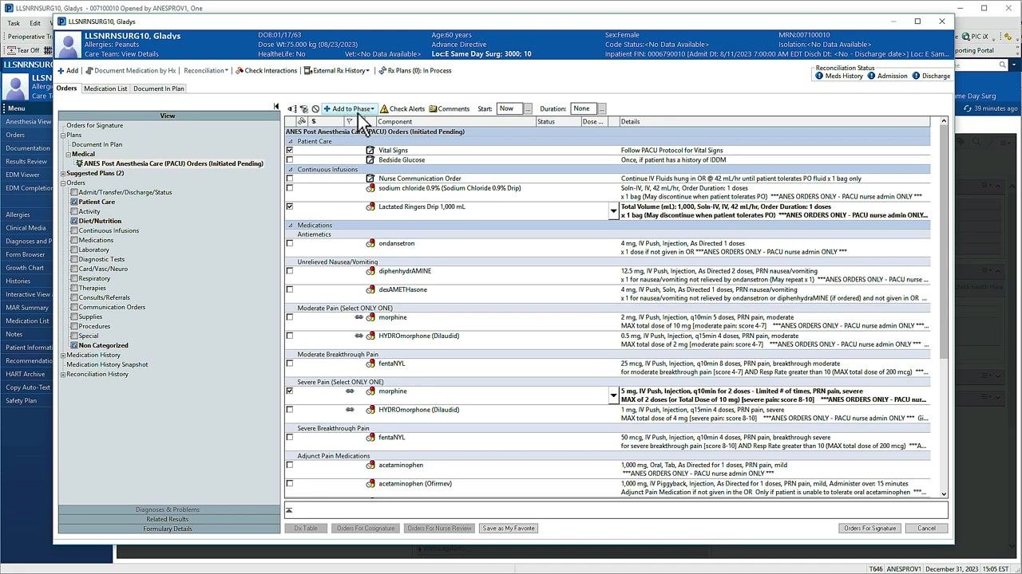Click the fentaNYL severe breakthrough order icon
This screenshot has height=574, width=1022.
370,438
